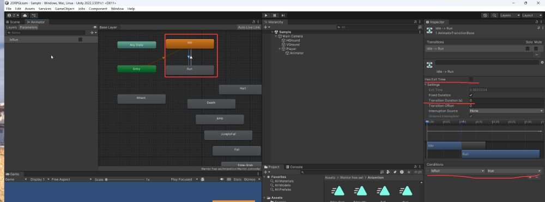Click the Pause button in toolbar

275,15
